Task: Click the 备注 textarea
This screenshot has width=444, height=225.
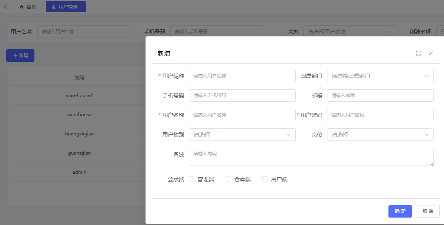Action: tap(311, 157)
